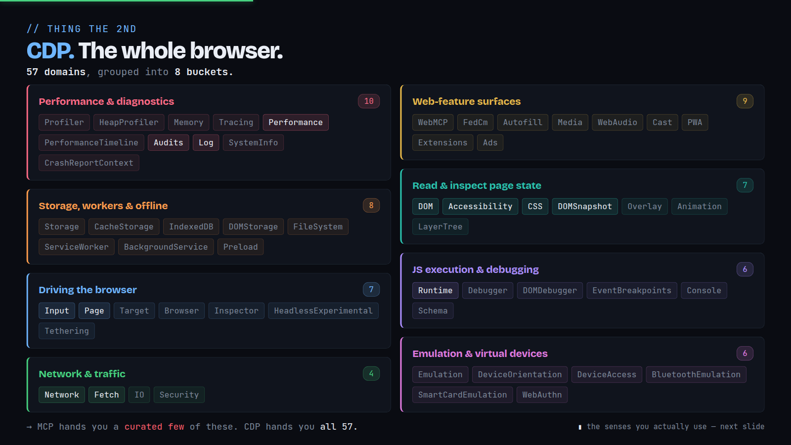Click the BluetoothEmulation chip
The height and width of the screenshot is (445, 791).
click(696, 374)
